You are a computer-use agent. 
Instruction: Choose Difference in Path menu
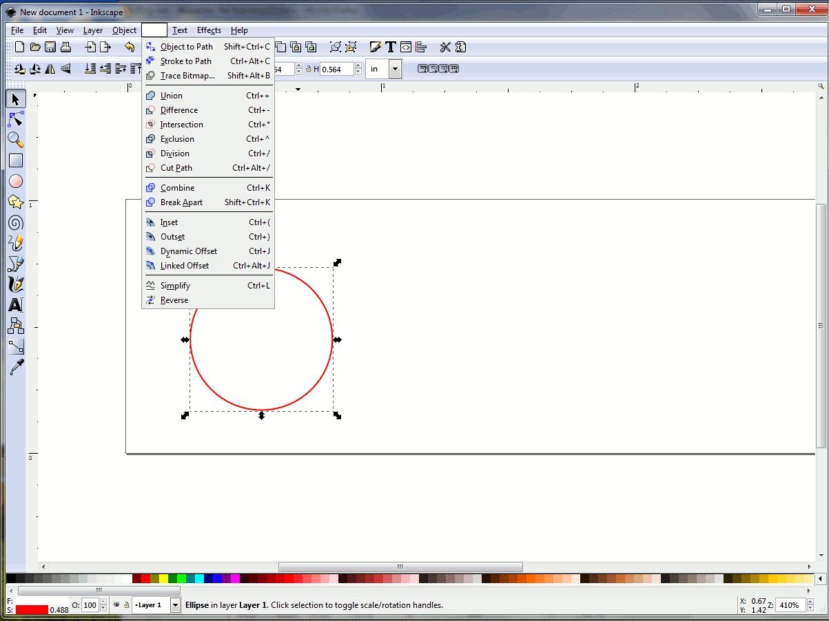(208, 110)
